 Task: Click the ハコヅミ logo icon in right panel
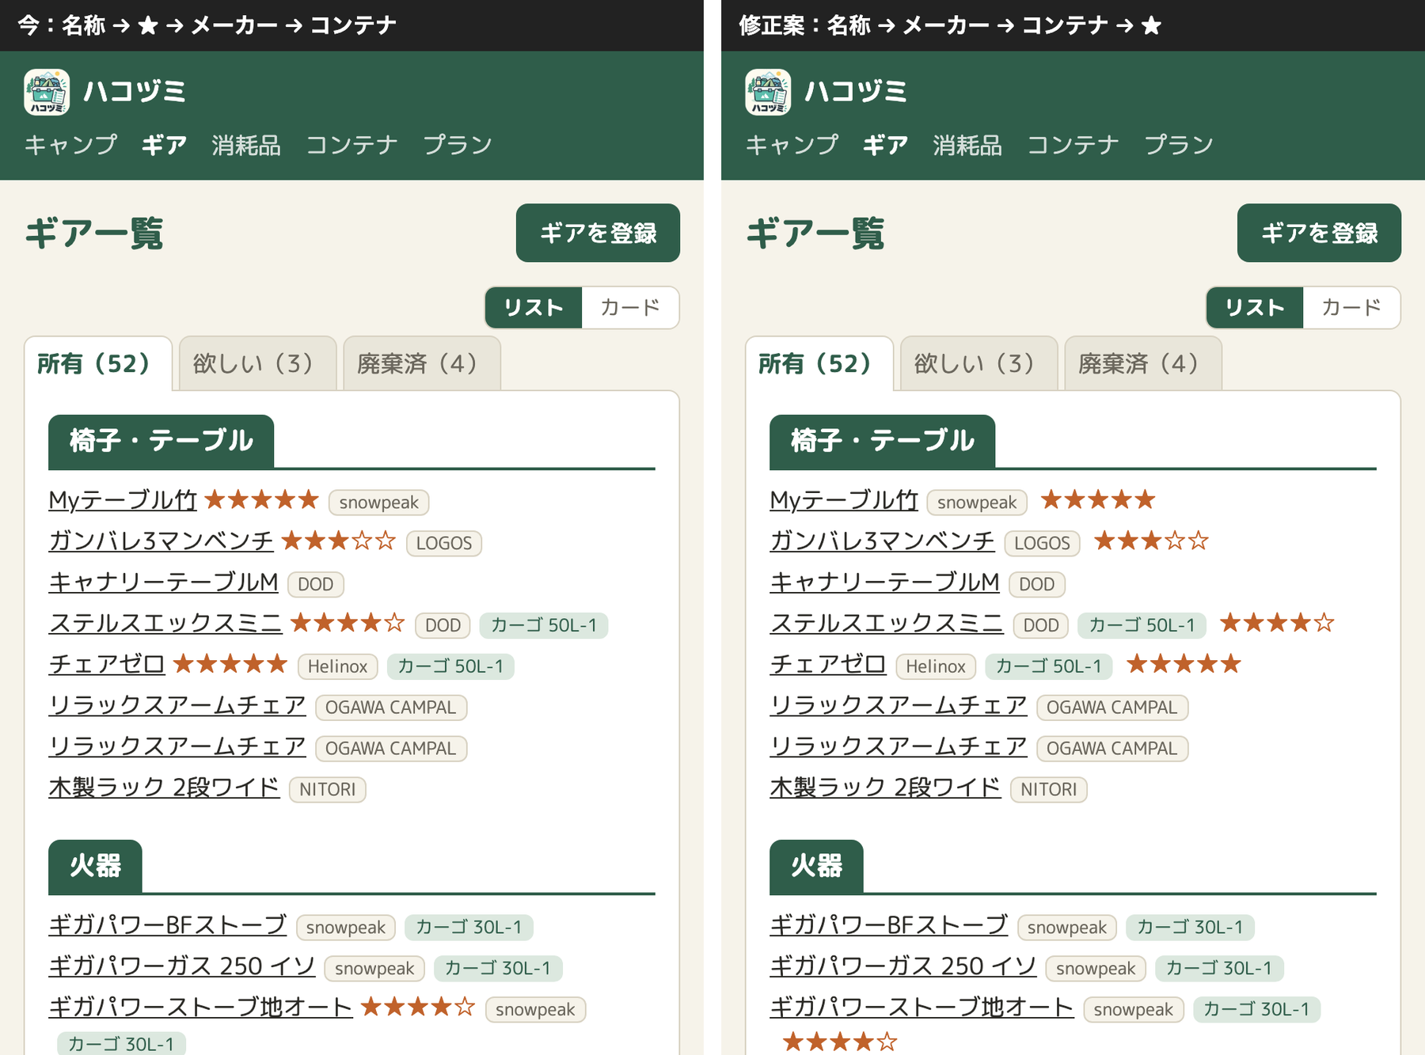768,92
